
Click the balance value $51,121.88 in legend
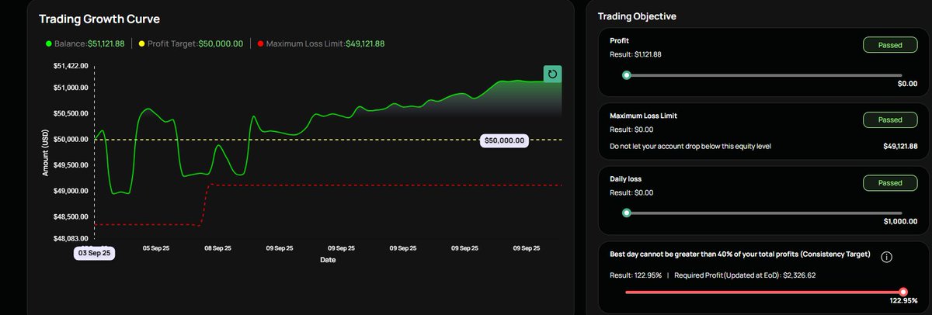click(x=106, y=43)
